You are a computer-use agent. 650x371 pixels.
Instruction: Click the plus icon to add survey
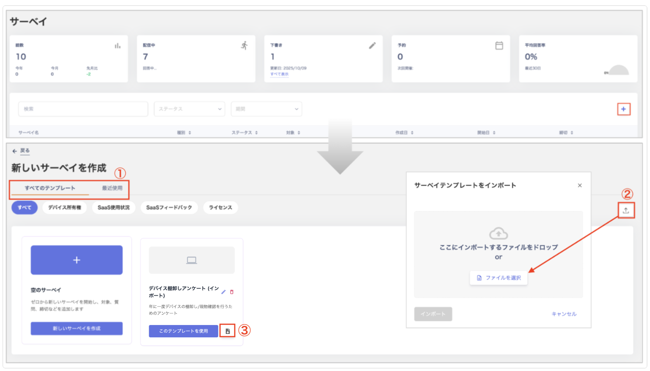pyautogui.click(x=623, y=109)
